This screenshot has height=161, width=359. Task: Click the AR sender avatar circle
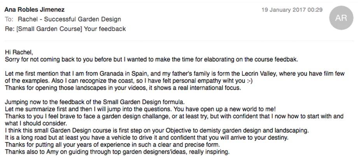(341, 18)
